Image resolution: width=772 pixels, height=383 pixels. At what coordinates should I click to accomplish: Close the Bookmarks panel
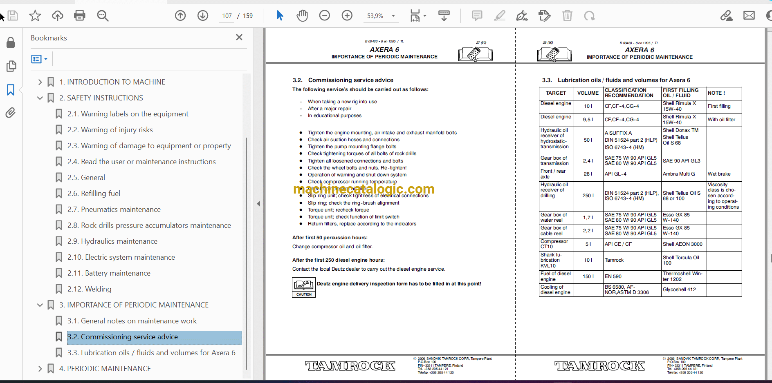239,37
